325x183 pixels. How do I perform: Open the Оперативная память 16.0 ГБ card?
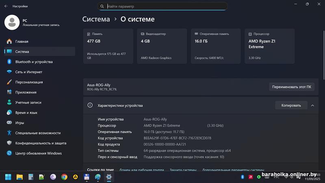pyautogui.click(x=216, y=46)
